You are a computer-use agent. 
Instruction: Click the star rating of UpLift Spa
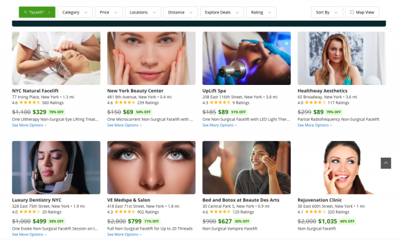[x=220, y=102]
